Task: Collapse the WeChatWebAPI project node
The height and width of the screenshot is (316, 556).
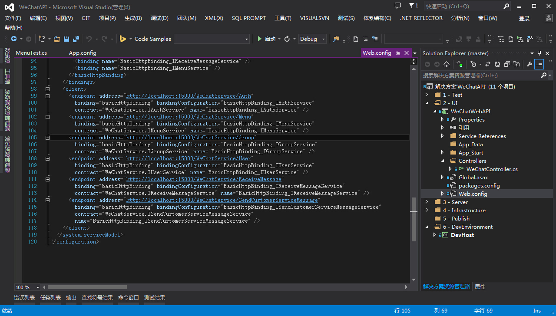Action: point(434,112)
